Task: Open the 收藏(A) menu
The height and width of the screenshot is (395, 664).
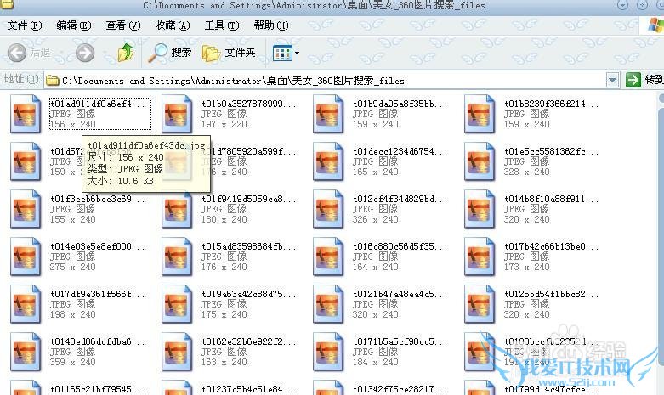Action: point(173,25)
